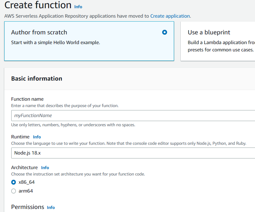Click the Runtime field label

tap(20, 137)
